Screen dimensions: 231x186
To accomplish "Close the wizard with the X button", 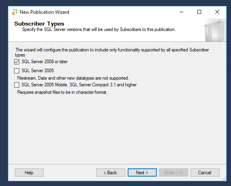I will (x=217, y=12).
